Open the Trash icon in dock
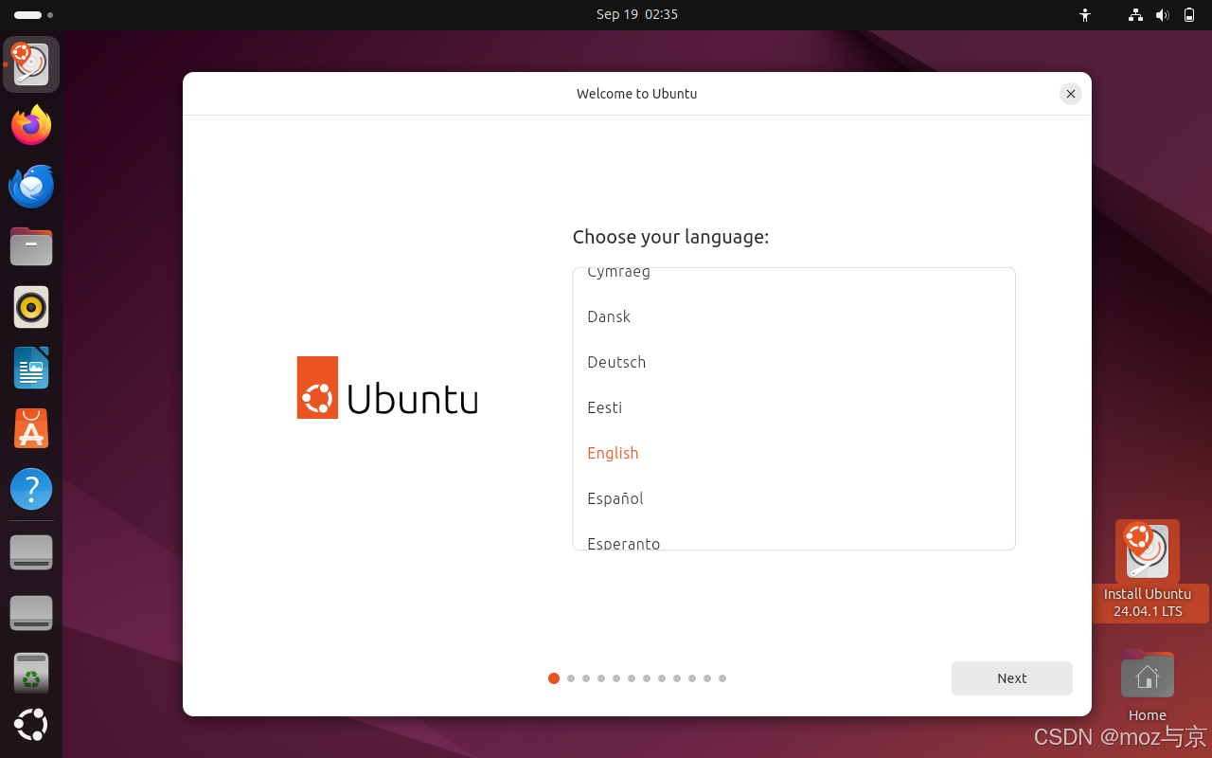 [x=31, y=672]
